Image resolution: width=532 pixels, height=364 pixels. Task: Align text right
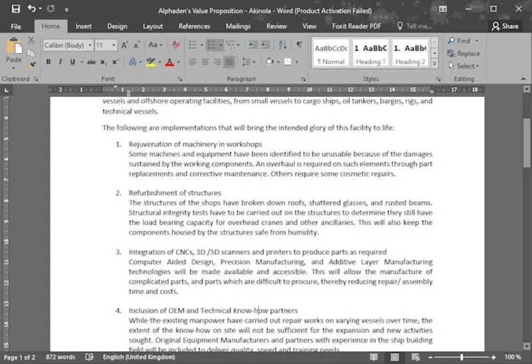point(217,62)
